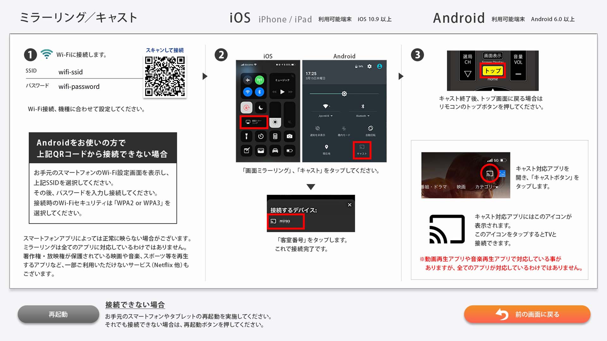
Task: Tap the 画面ミラーリング screen mirroring tile
Action: tap(254, 122)
